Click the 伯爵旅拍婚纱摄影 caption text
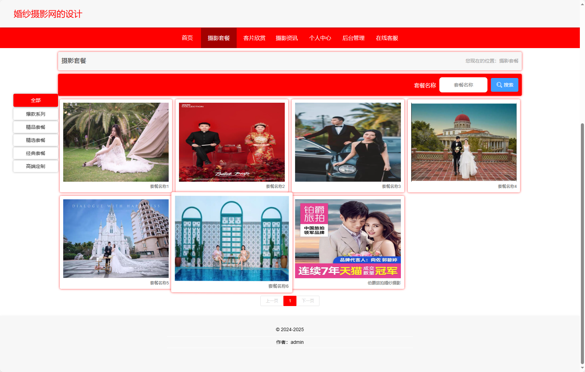Viewport: 585px width, 372px height. 384,283
